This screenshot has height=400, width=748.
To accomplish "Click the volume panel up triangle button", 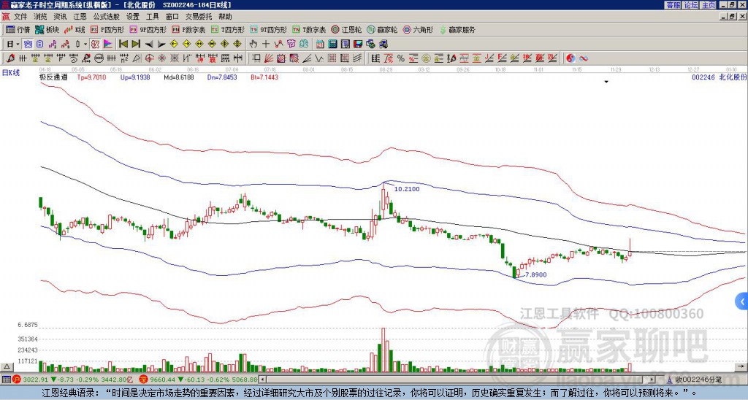I will (7, 367).
